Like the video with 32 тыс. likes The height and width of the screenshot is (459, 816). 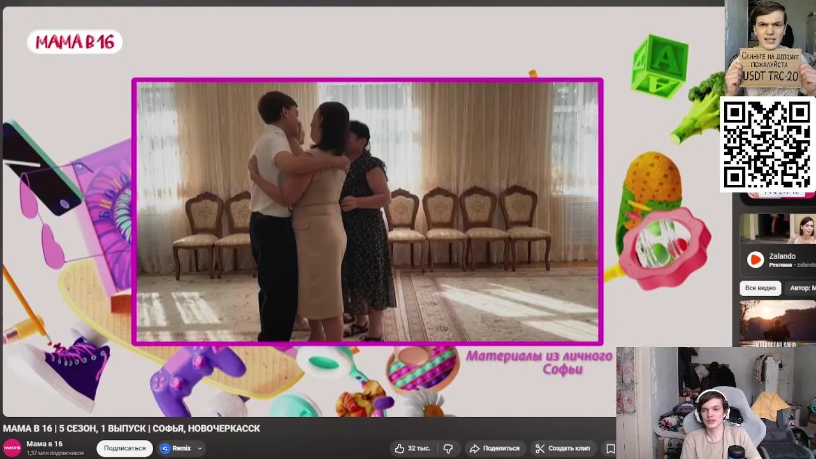(x=412, y=448)
